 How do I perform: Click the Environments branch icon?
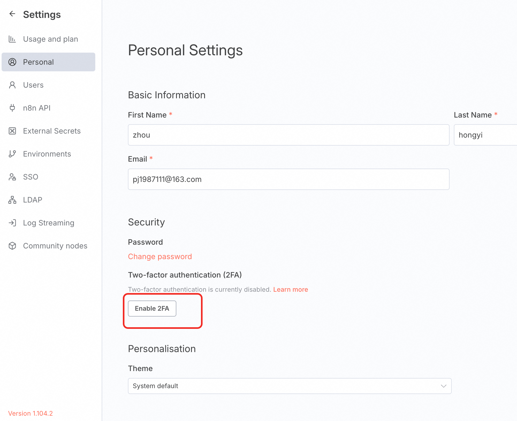[12, 154]
